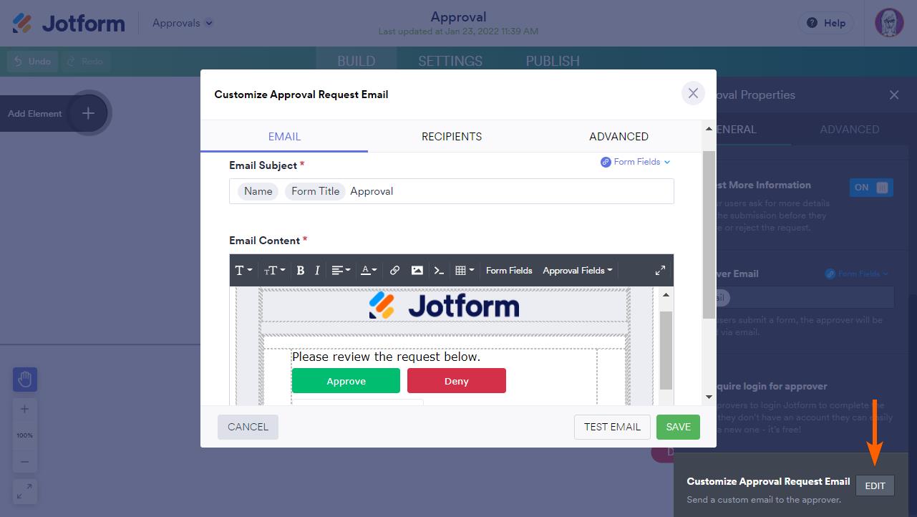Click the Email Subject input field

pyautogui.click(x=452, y=191)
